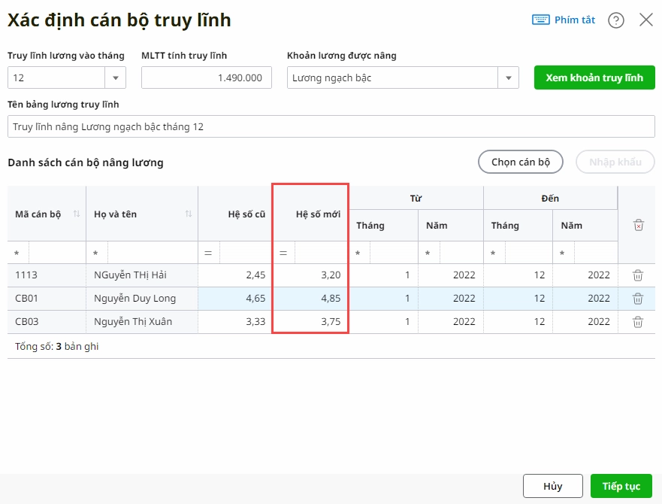Open the Hệ số cũ filter operator
Image resolution: width=662 pixels, height=504 pixels.
208,253
